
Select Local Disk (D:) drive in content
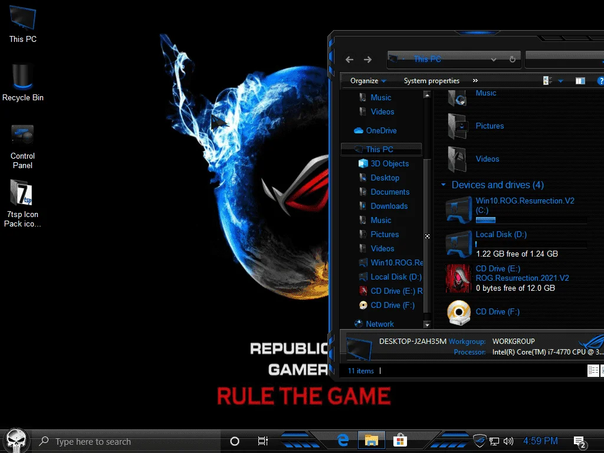click(x=516, y=244)
